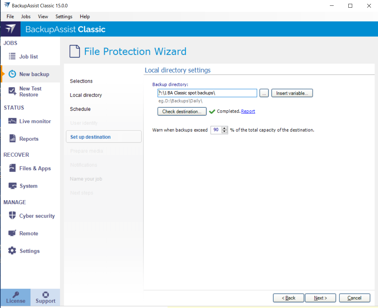Open Files & Apps recovery icon
Viewport: 378px width, 308px height.
(x=12, y=168)
